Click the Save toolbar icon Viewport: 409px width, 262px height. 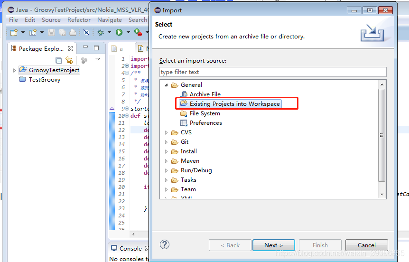pyautogui.click(x=51, y=32)
